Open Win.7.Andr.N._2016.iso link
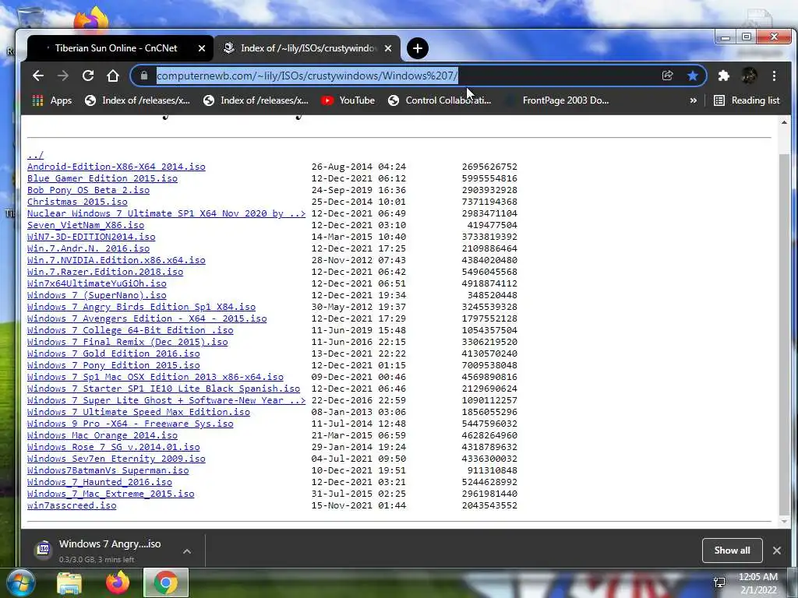The image size is (798, 598). 89,248
